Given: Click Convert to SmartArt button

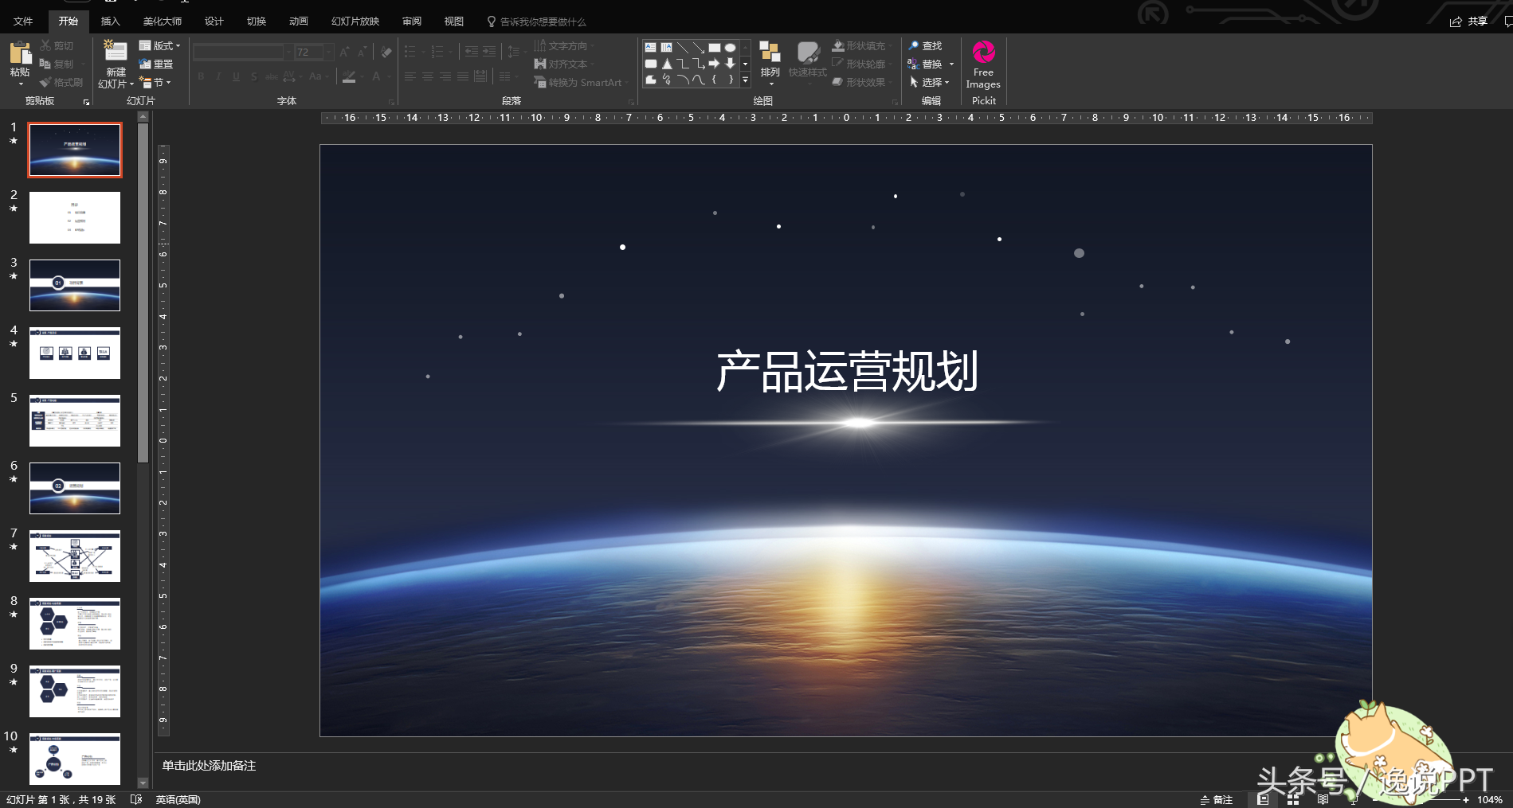Looking at the screenshot, I should click(582, 82).
